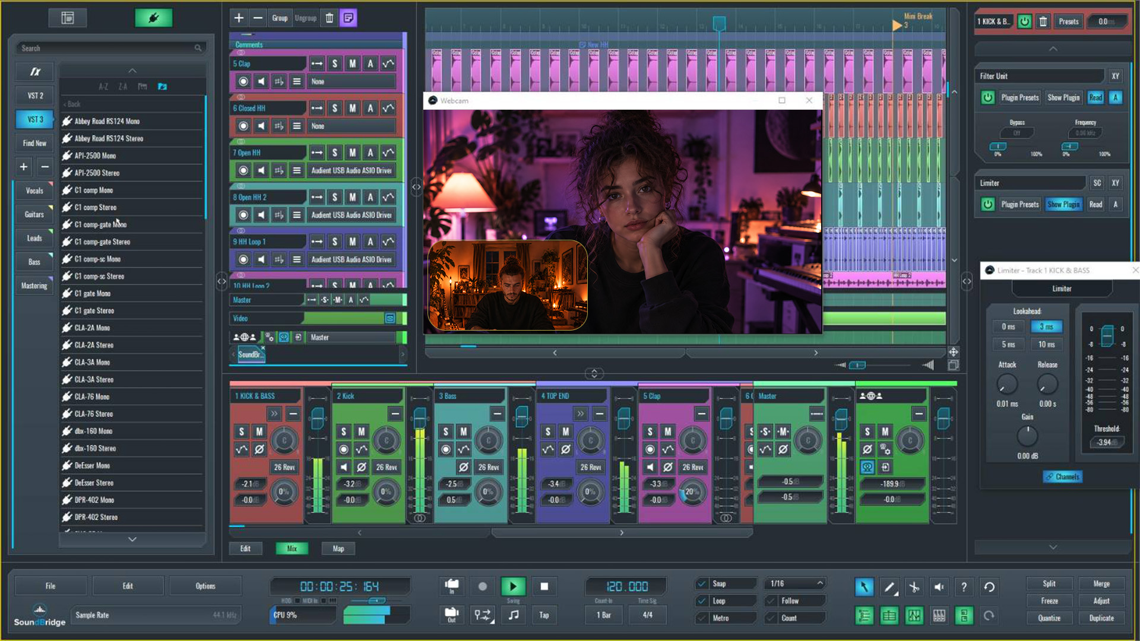1140x641 pixels.
Task: Click the Split button
Action: point(1049,583)
